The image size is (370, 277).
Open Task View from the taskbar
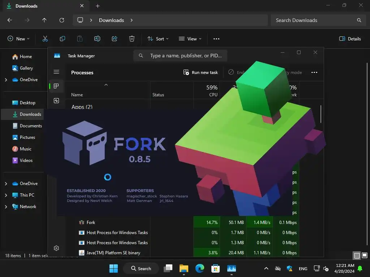(x=168, y=268)
